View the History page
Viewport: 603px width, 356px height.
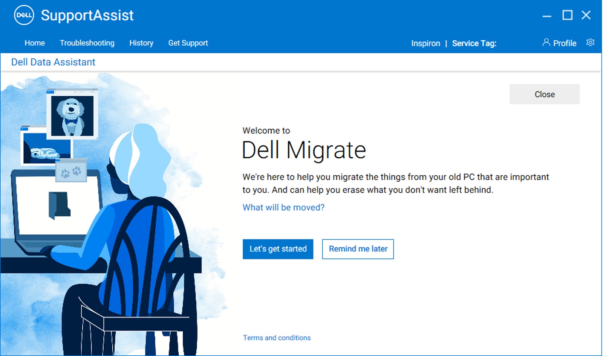(141, 43)
